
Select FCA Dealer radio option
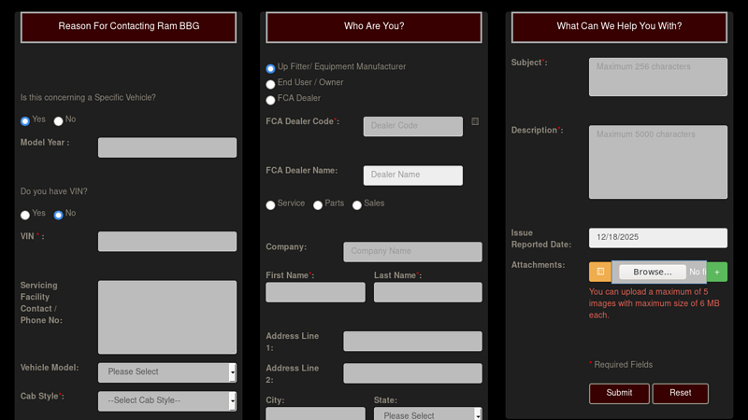pyautogui.click(x=270, y=100)
